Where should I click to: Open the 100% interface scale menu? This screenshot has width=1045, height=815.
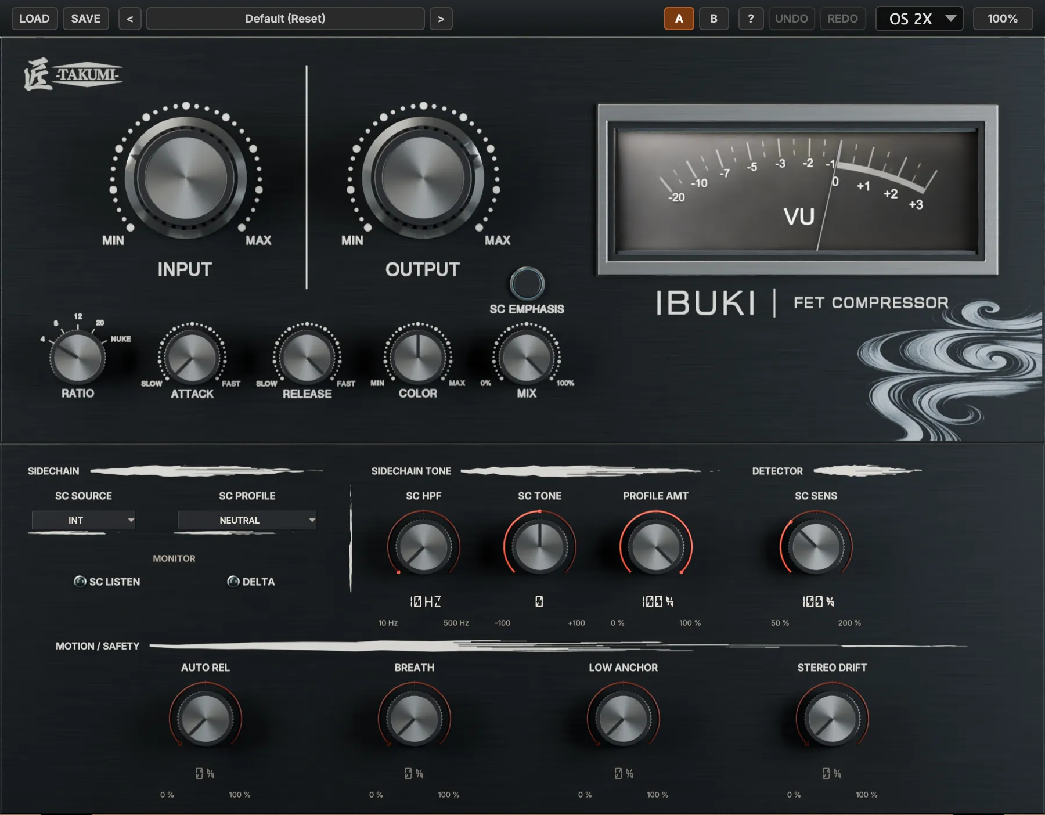1003,19
